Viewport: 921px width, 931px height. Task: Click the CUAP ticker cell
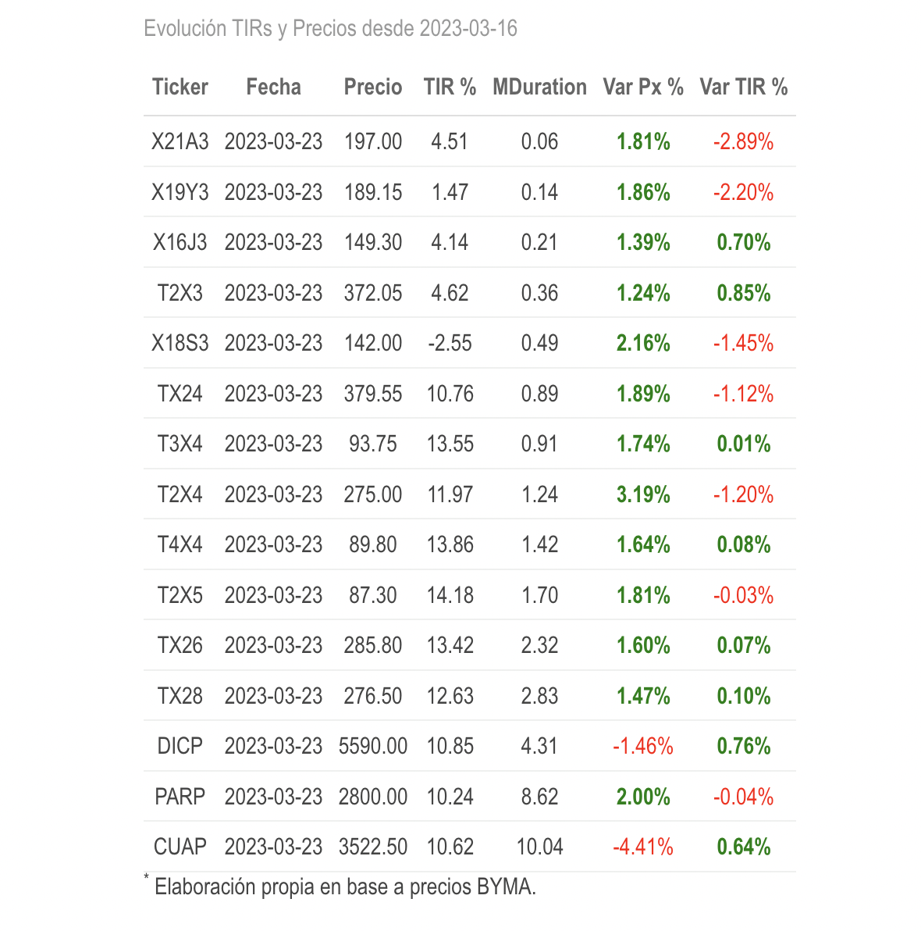tap(180, 847)
